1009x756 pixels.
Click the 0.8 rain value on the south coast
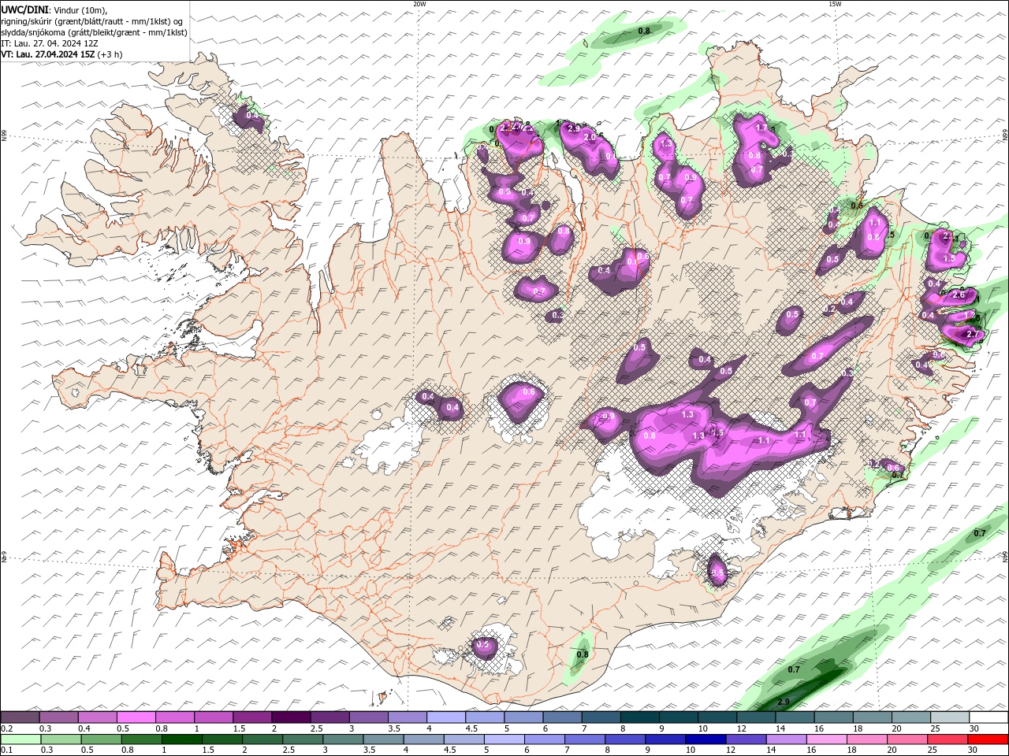(x=583, y=654)
